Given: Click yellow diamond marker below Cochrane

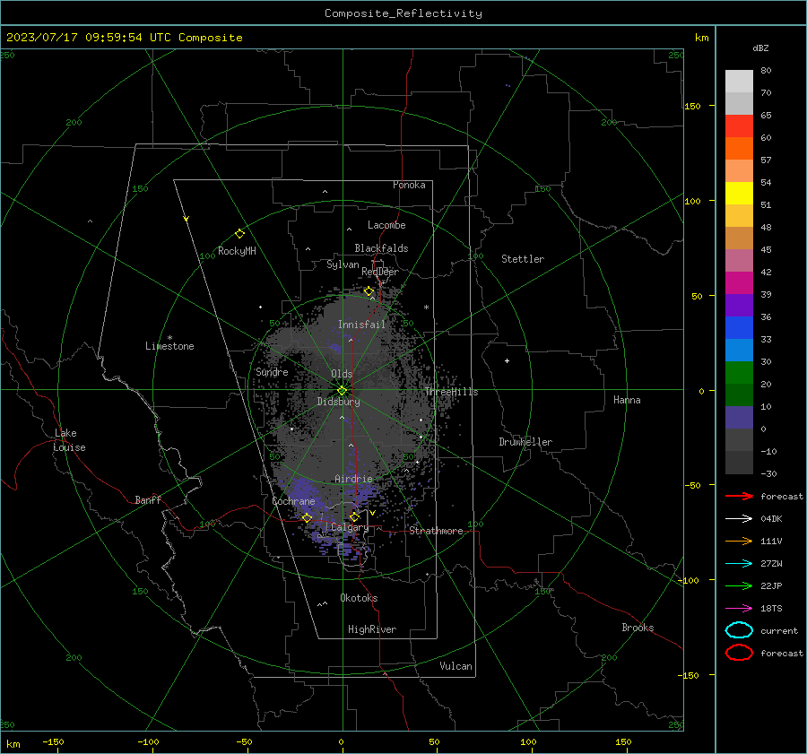Looking at the screenshot, I should 307,517.
